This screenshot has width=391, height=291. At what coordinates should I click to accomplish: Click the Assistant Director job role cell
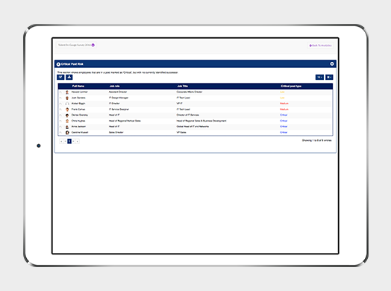118,92
